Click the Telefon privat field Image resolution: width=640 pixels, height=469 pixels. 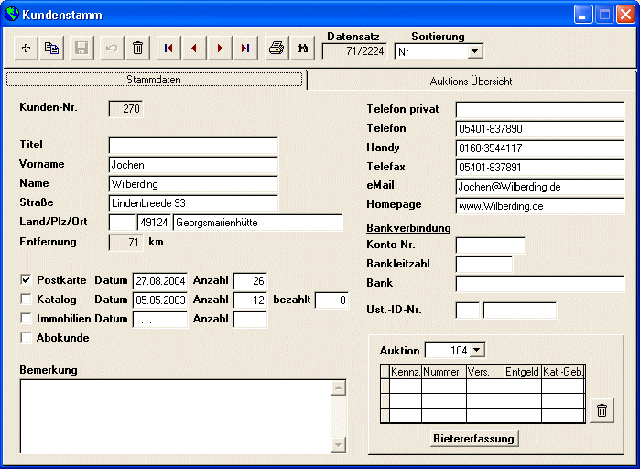coord(540,110)
